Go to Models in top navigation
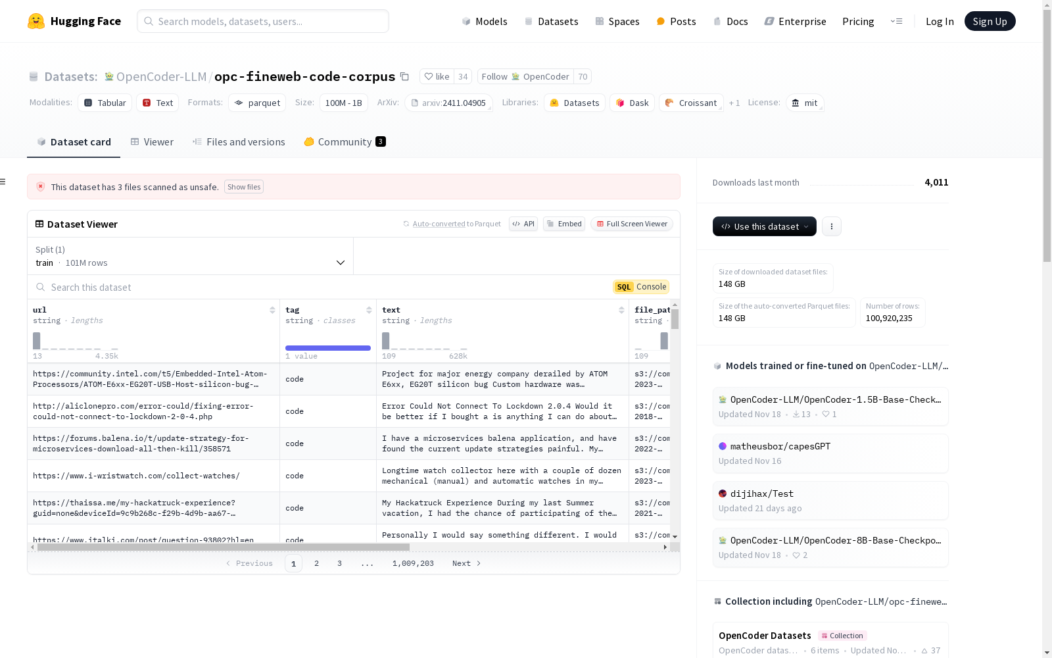The height and width of the screenshot is (658, 1052). coord(485,21)
